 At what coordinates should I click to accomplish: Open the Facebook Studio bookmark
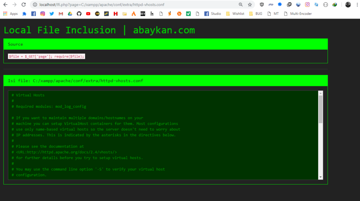(213, 14)
